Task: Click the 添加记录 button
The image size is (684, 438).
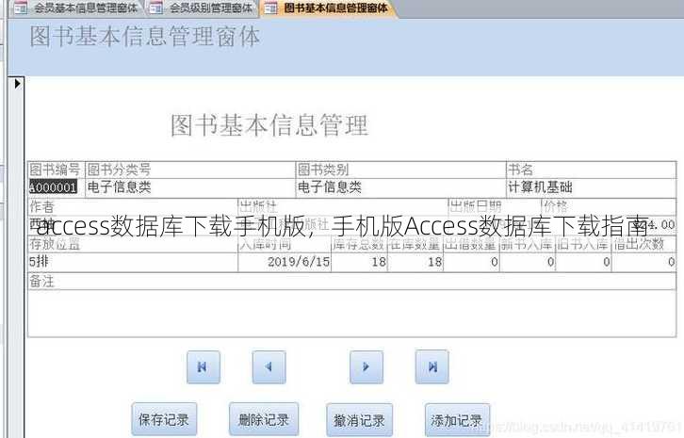Action: (457, 420)
